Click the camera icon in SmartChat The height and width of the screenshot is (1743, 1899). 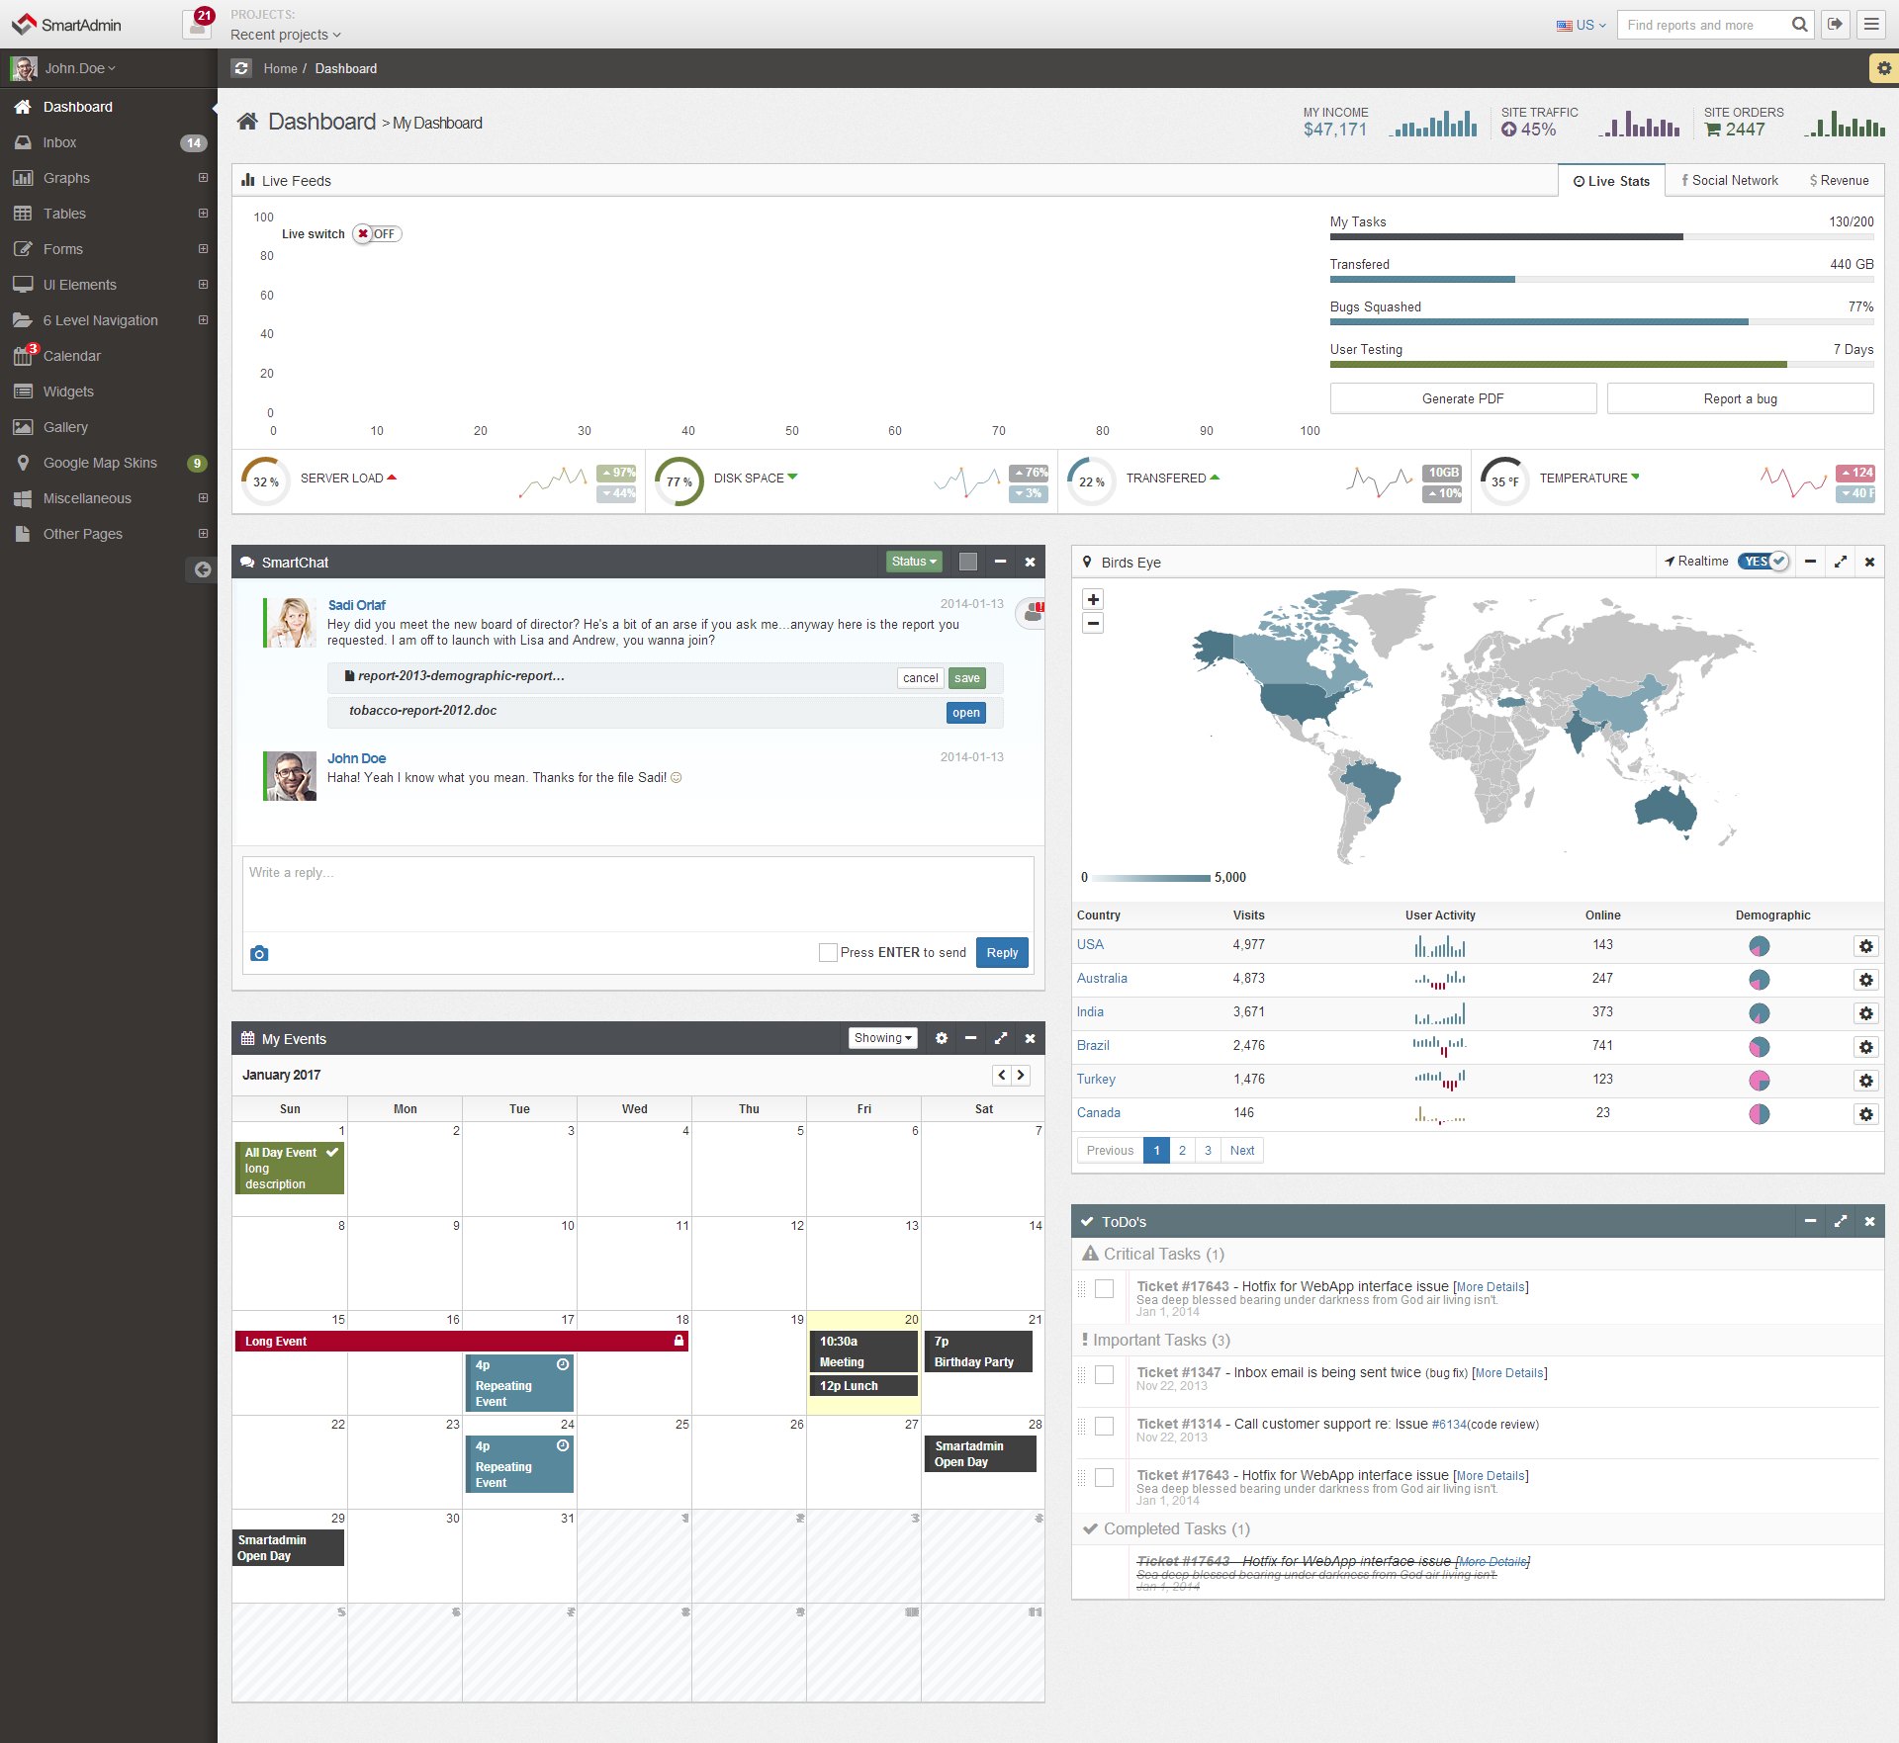point(259,953)
